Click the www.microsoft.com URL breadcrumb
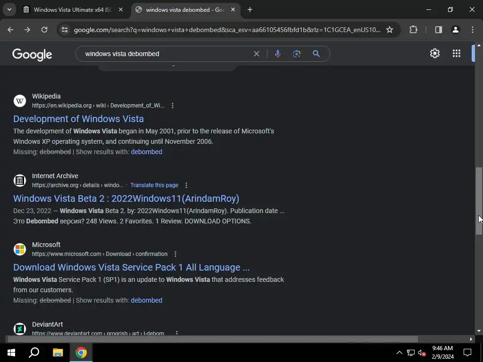This screenshot has width=483, height=362. [x=100, y=254]
